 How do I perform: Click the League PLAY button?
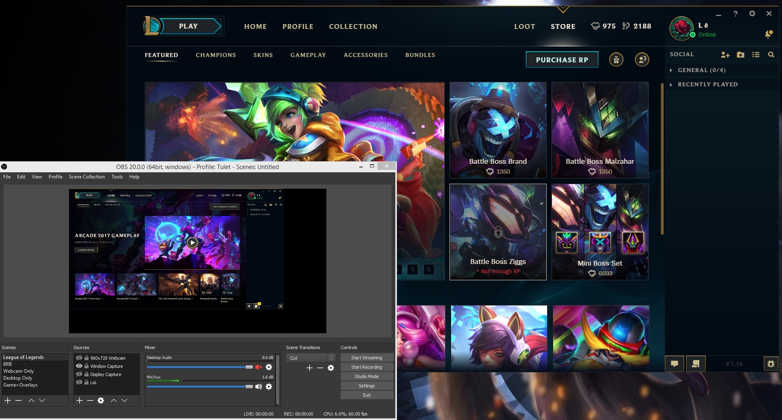pyautogui.click(x=188, y=26)
